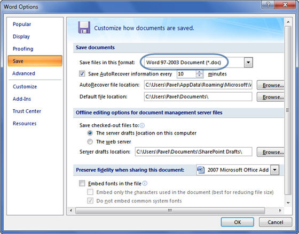Browse for Server drafts location
Screen dimensions: 299x234
271,152
